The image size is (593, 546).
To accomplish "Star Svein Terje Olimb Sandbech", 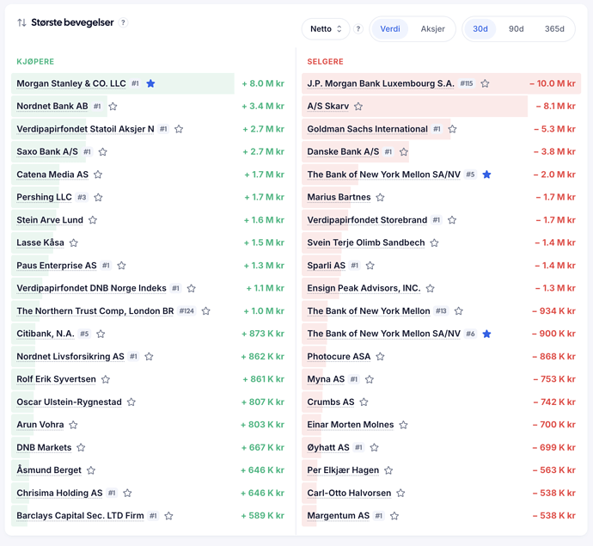I will [x=435, y=242].
